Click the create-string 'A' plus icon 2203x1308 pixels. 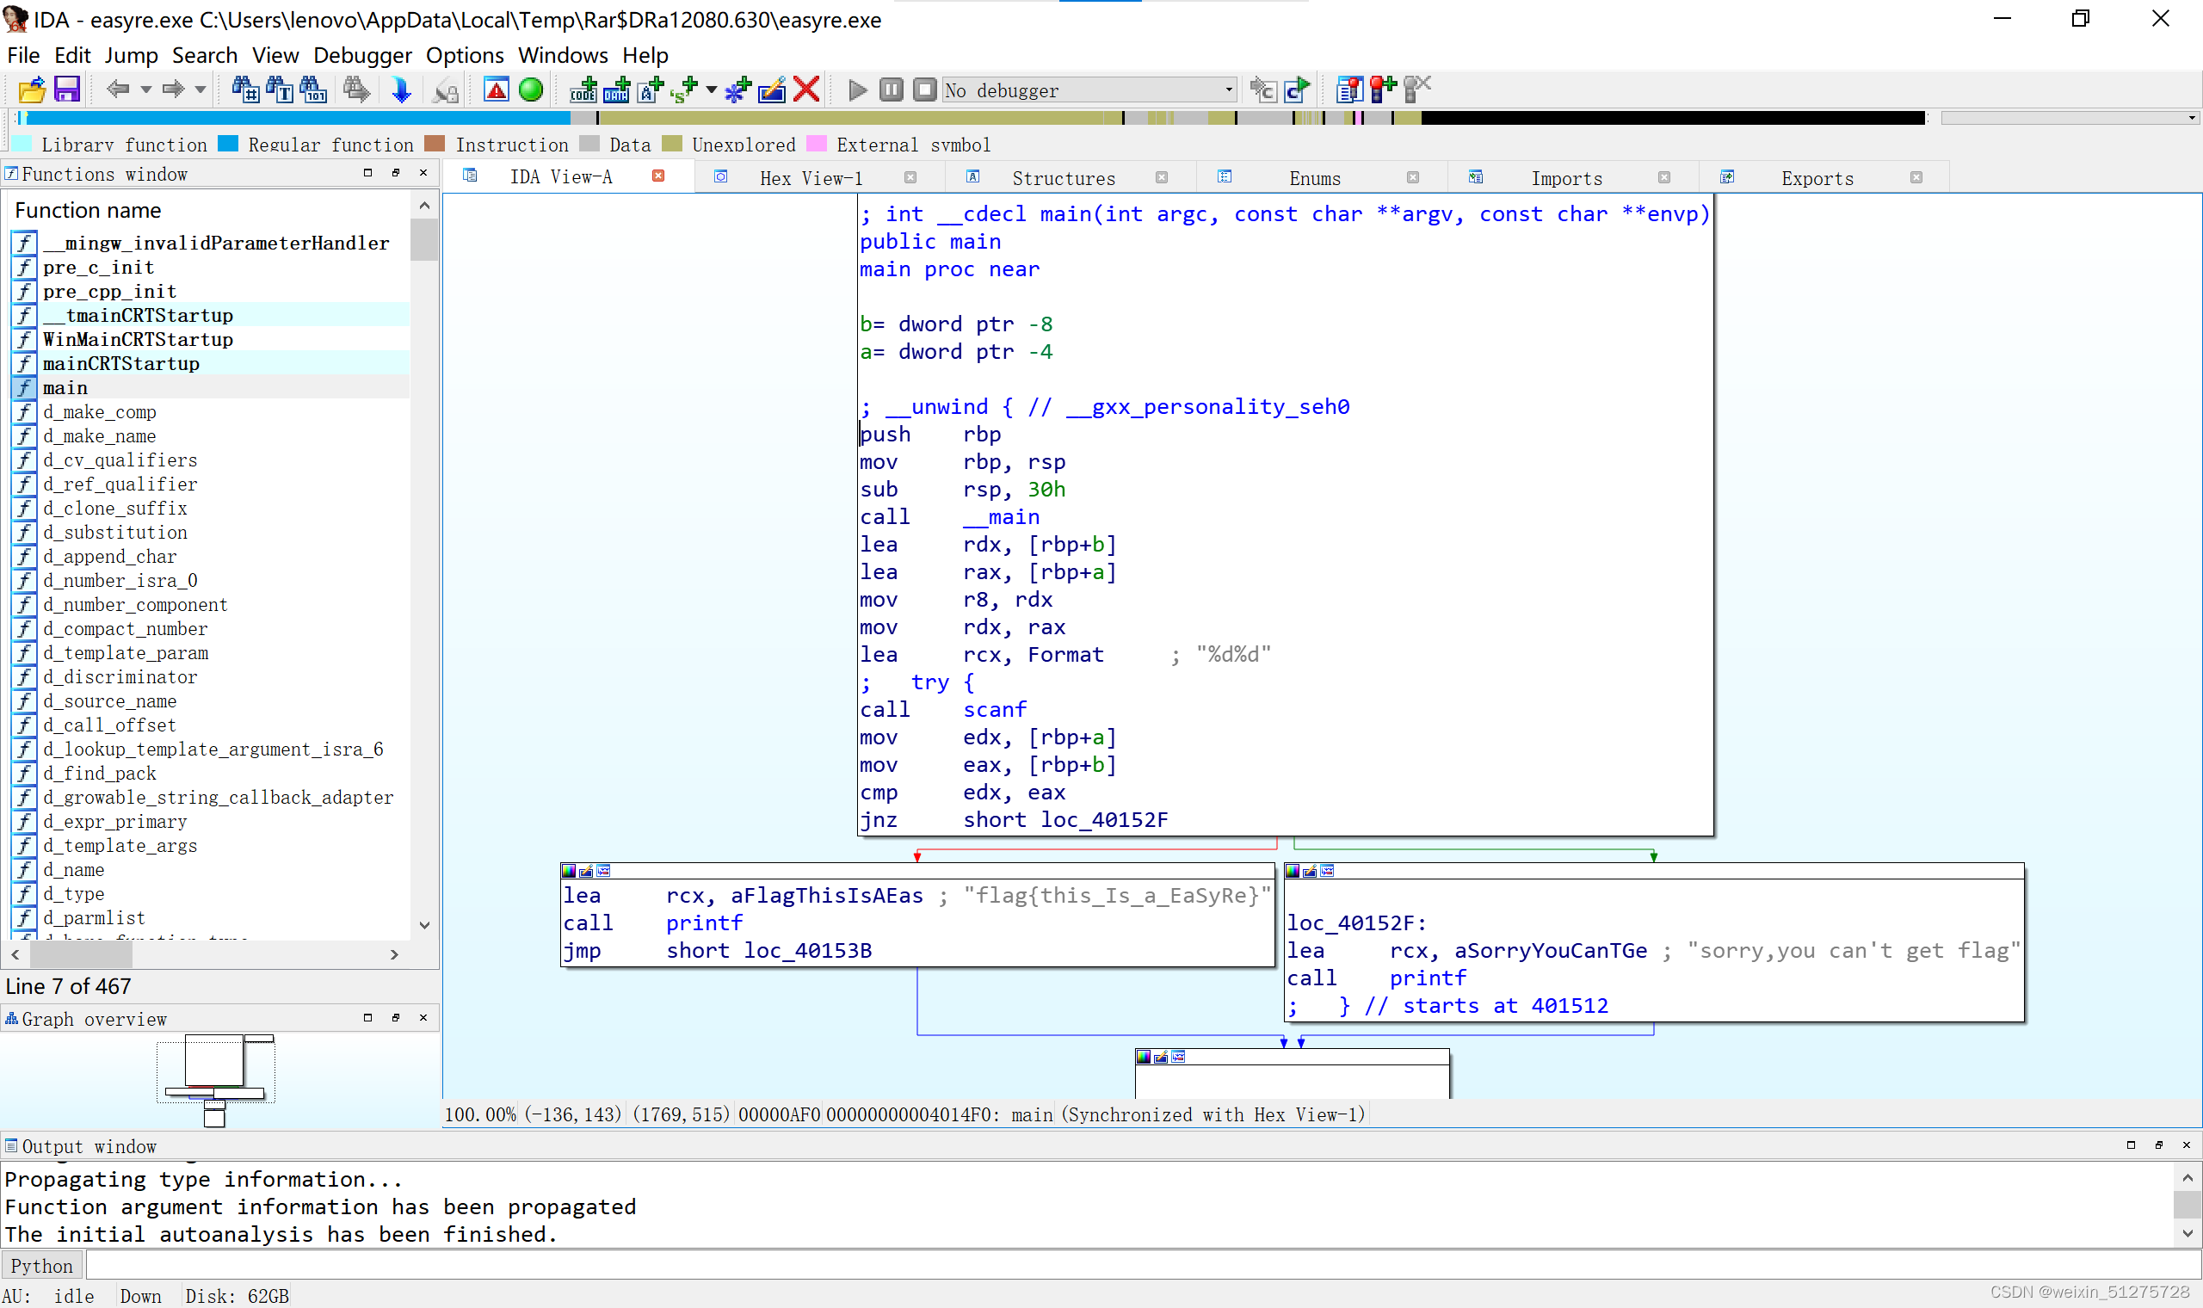(x=651, y=89)
